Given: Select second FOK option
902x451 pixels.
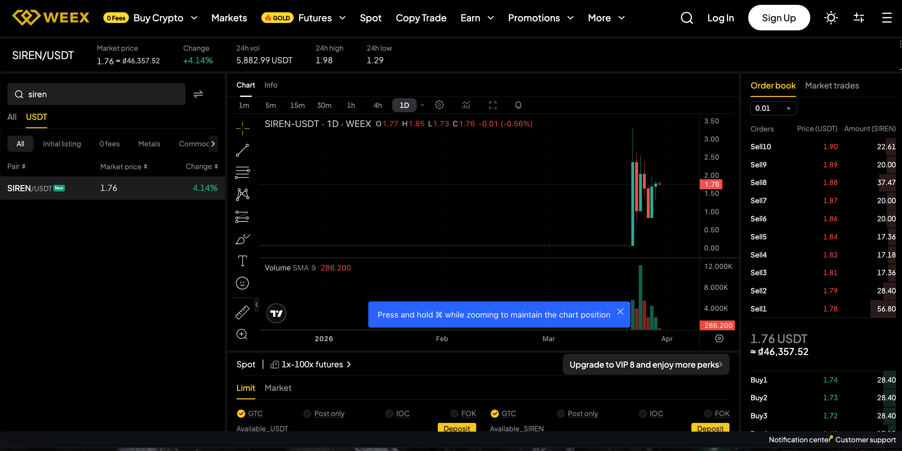Looking at the screenshot, I should click(708, 414).
